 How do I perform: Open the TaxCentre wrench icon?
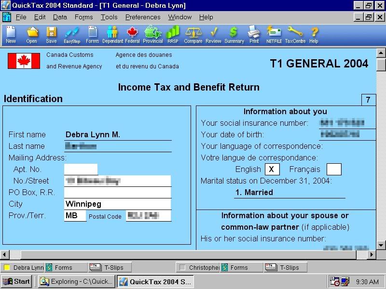point(295,35)
